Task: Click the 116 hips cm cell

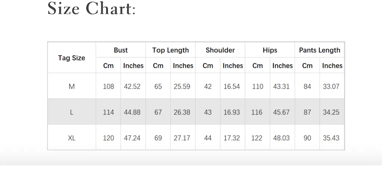Action: 257,112
